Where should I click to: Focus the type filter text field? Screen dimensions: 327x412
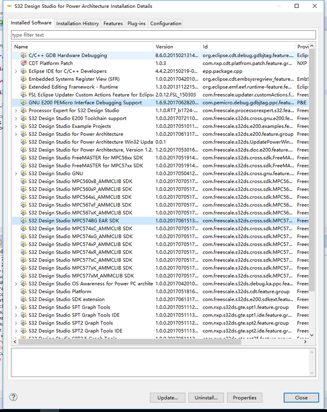click(x=163, y=35)
